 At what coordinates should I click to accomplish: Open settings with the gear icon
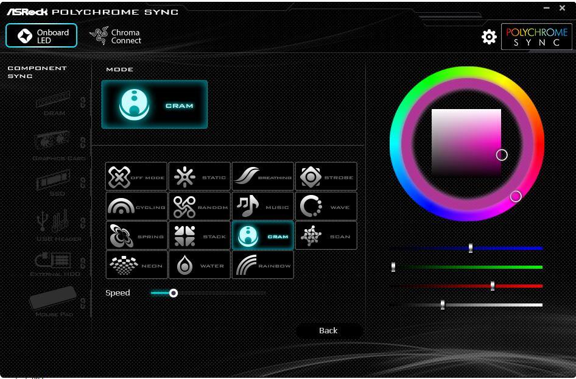pos(489,37)
